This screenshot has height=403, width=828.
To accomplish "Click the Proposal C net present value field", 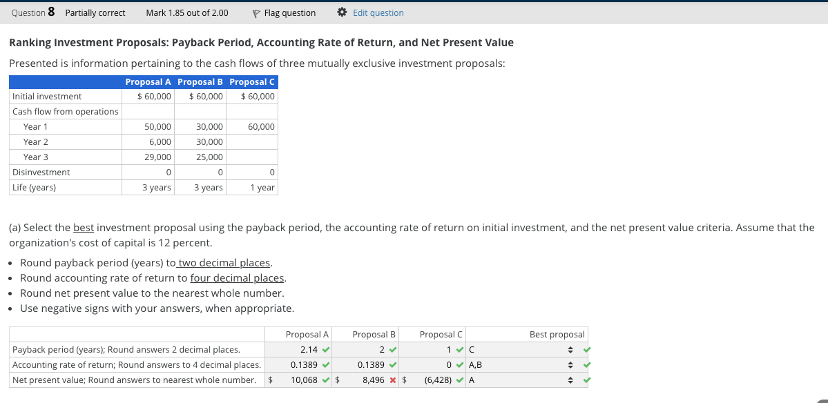I will [435, 380].
